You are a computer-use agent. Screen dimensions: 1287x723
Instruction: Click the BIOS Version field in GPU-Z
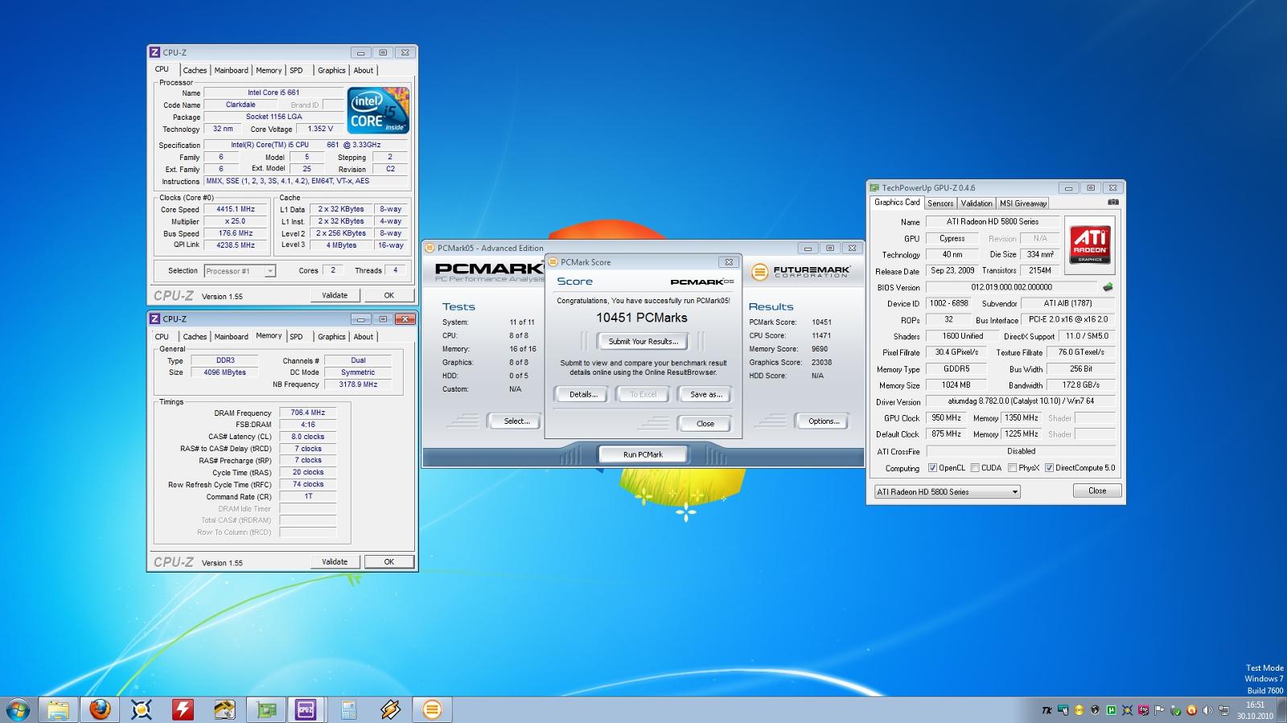(x=1011, y=287)
